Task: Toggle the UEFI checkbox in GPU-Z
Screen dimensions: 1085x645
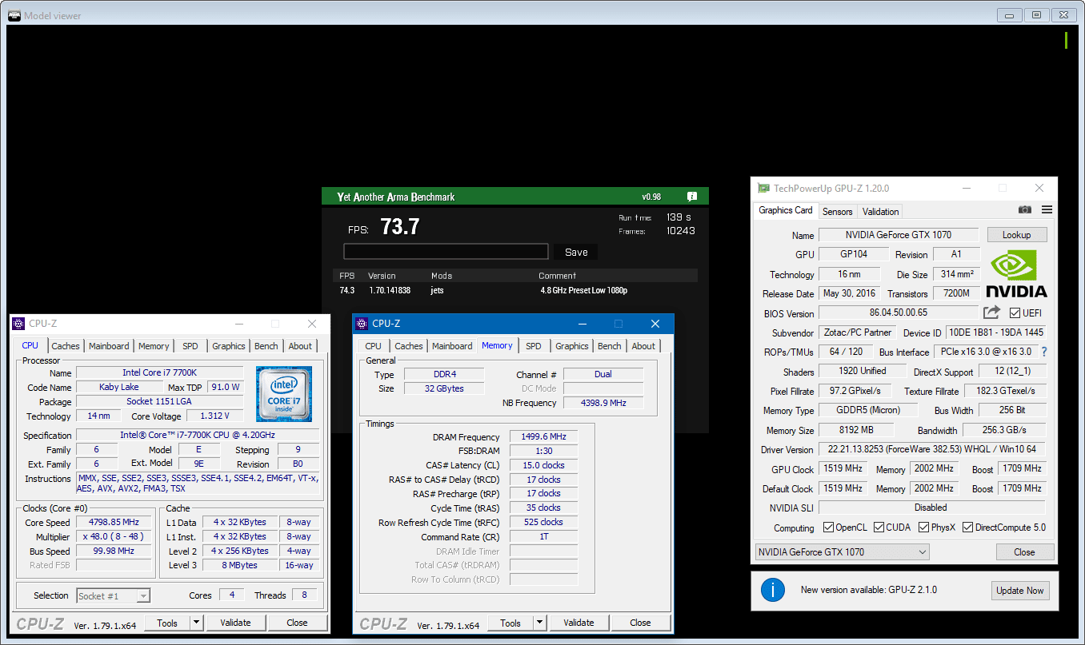Action: point(1015,313)
